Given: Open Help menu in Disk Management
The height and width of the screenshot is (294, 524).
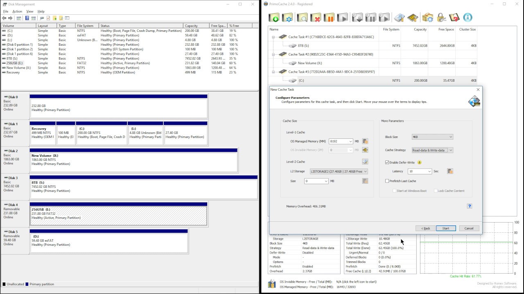Looking at the screenshot, I should 41,11.
